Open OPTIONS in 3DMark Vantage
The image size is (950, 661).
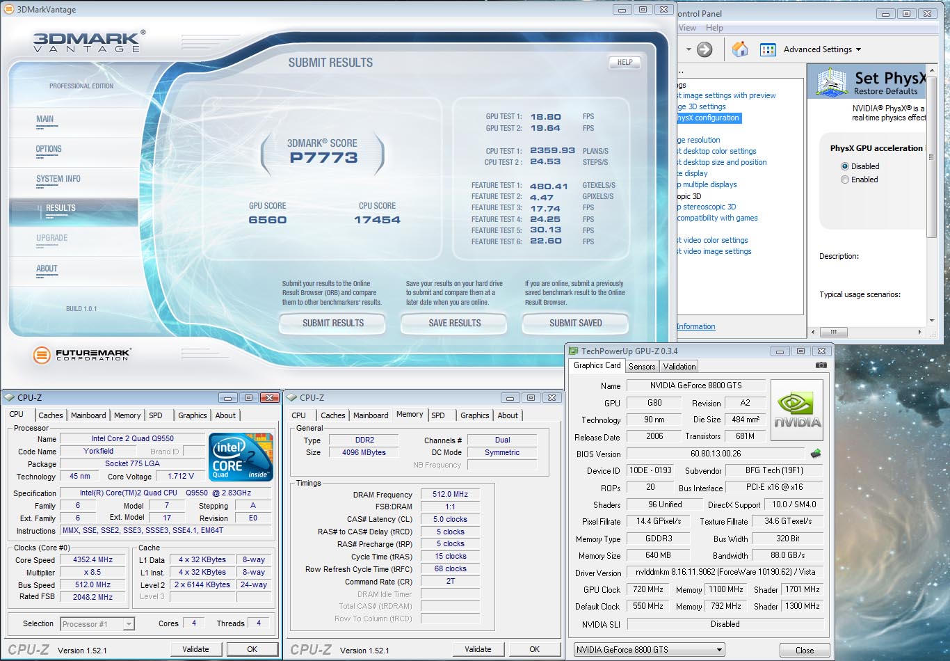tap(49, 149)
